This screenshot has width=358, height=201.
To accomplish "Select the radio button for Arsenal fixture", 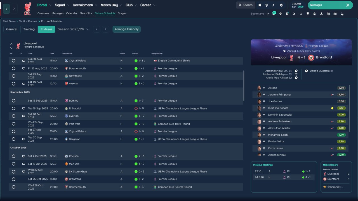I will click(x=13, y=83).
